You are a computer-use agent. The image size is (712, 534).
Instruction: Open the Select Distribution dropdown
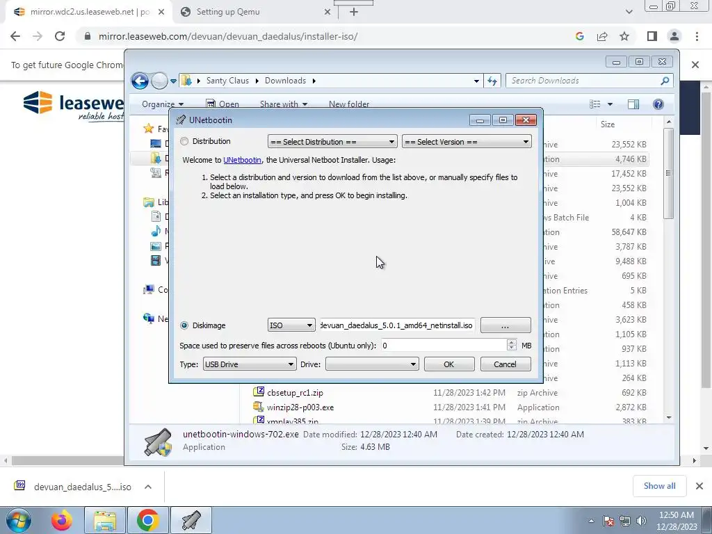332,142
